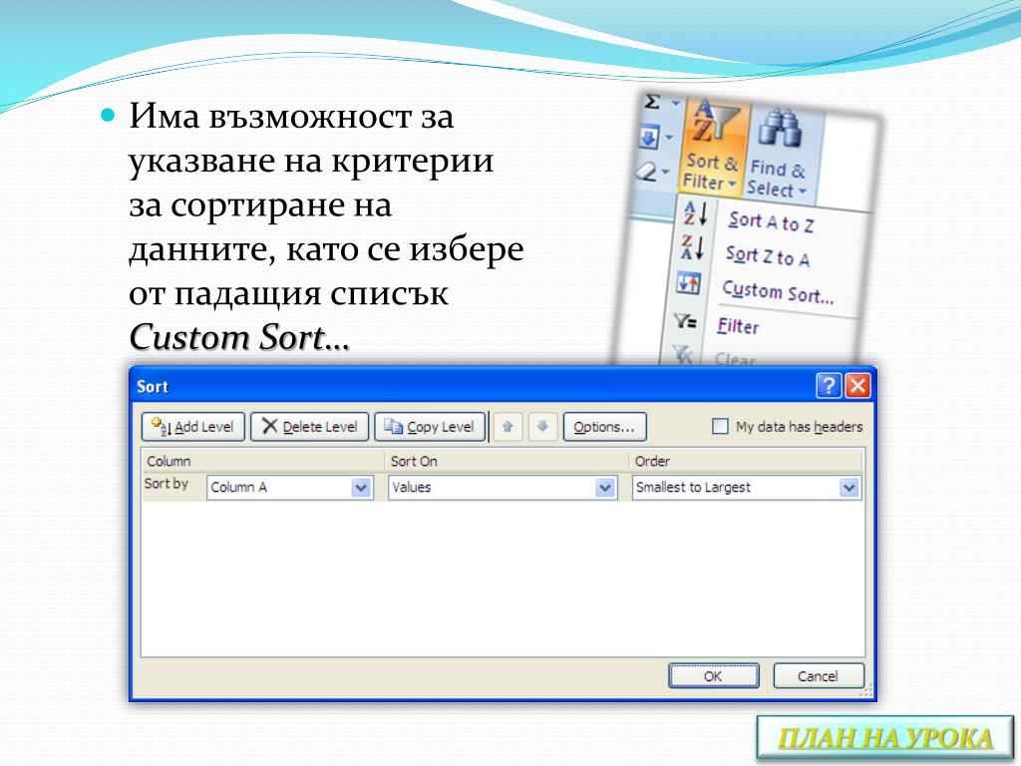The width and height of the screenshot is (1021, 766).
Task: Click the AutoSum dropdown arrow
Action: [675, 103]
